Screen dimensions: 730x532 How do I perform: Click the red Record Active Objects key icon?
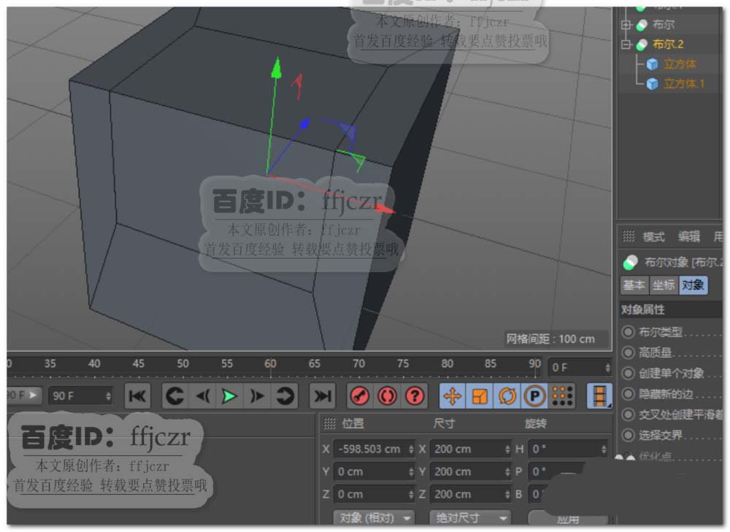[x=360, y=396]
